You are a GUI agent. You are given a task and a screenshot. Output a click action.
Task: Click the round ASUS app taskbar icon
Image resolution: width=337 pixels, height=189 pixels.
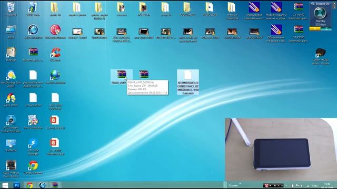[x=42, y=185]
